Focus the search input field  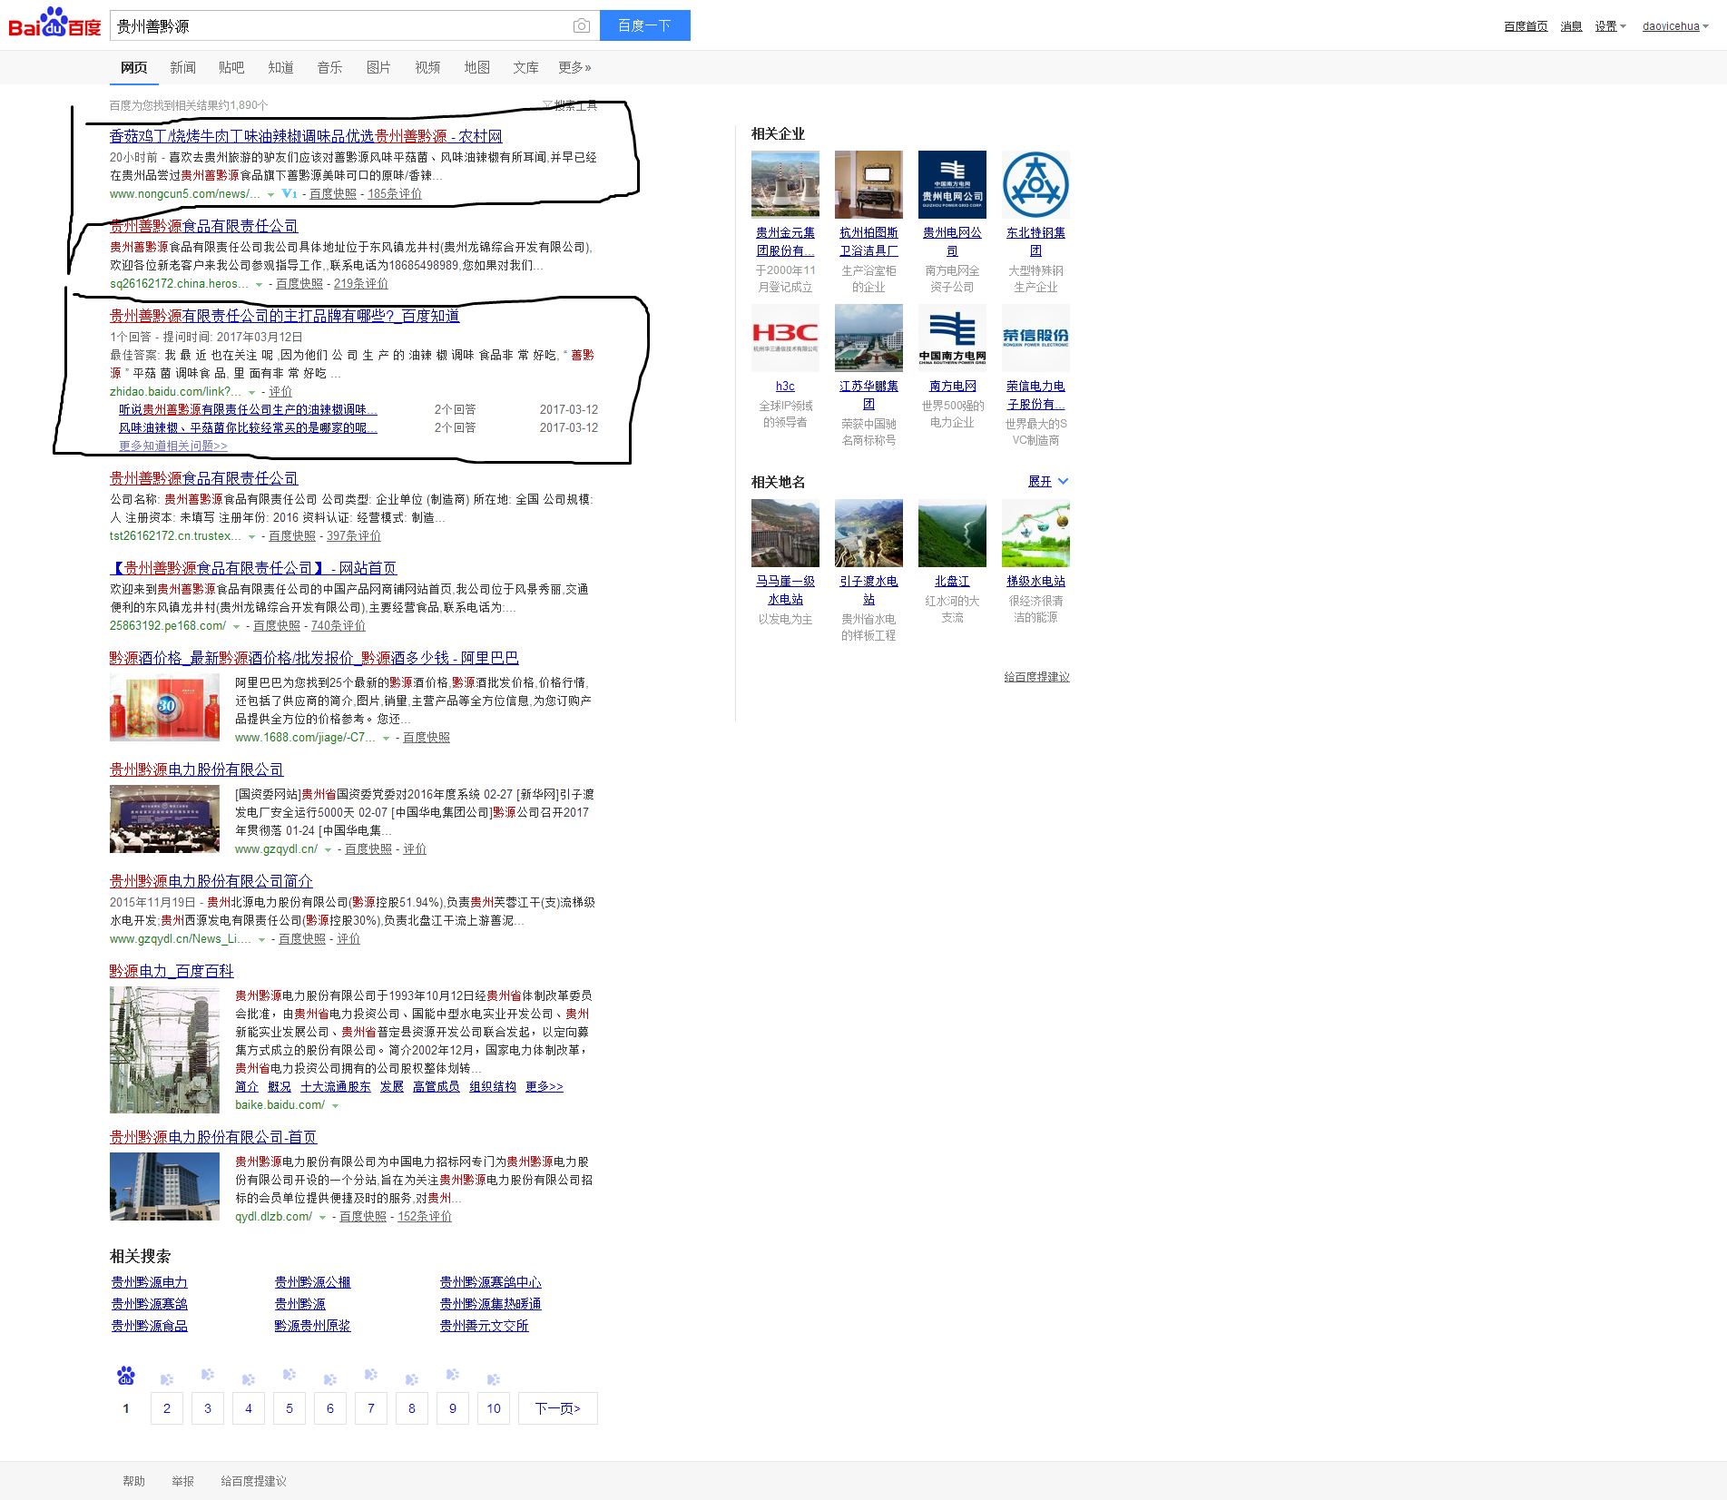[x=340, y=26]
